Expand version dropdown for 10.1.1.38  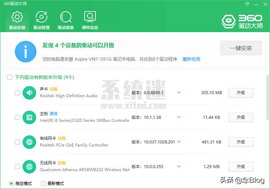click(x=179, y=117)
